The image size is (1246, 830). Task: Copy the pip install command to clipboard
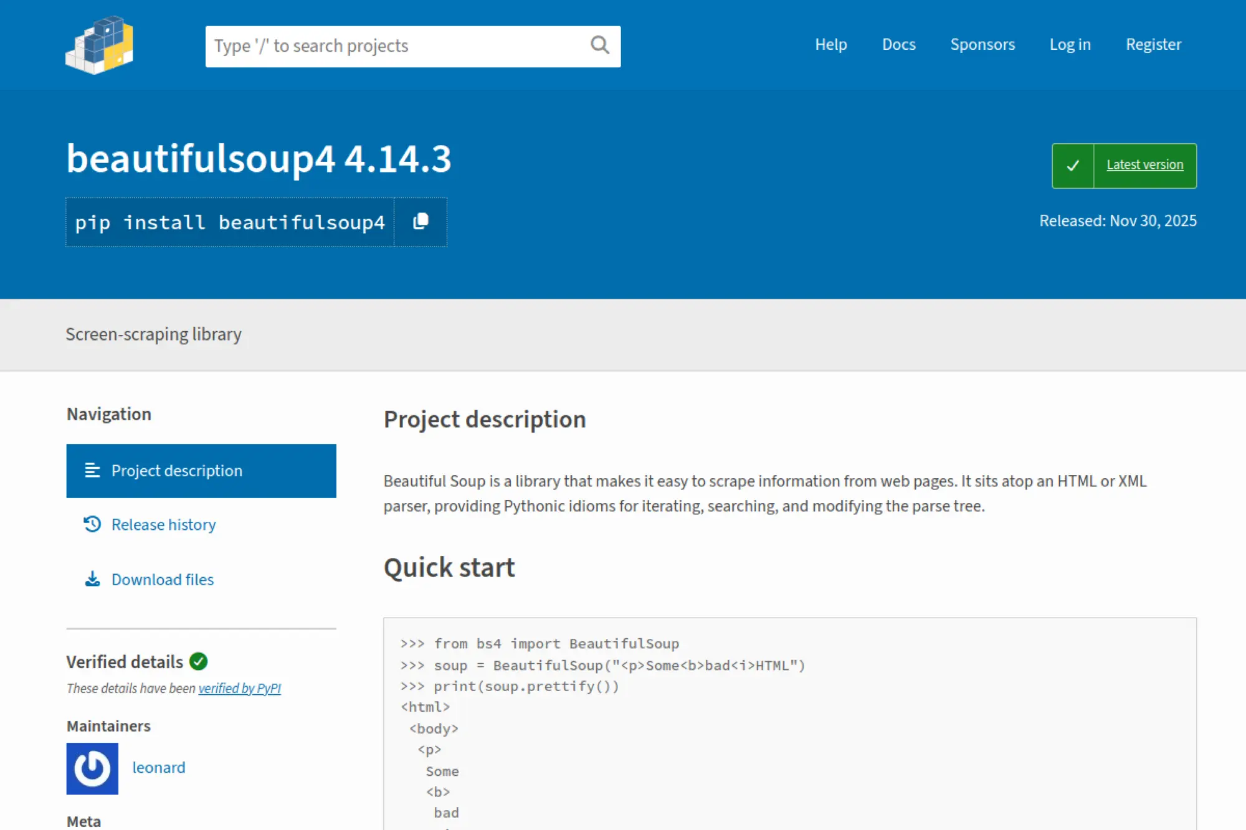click(x=421, y=222)
